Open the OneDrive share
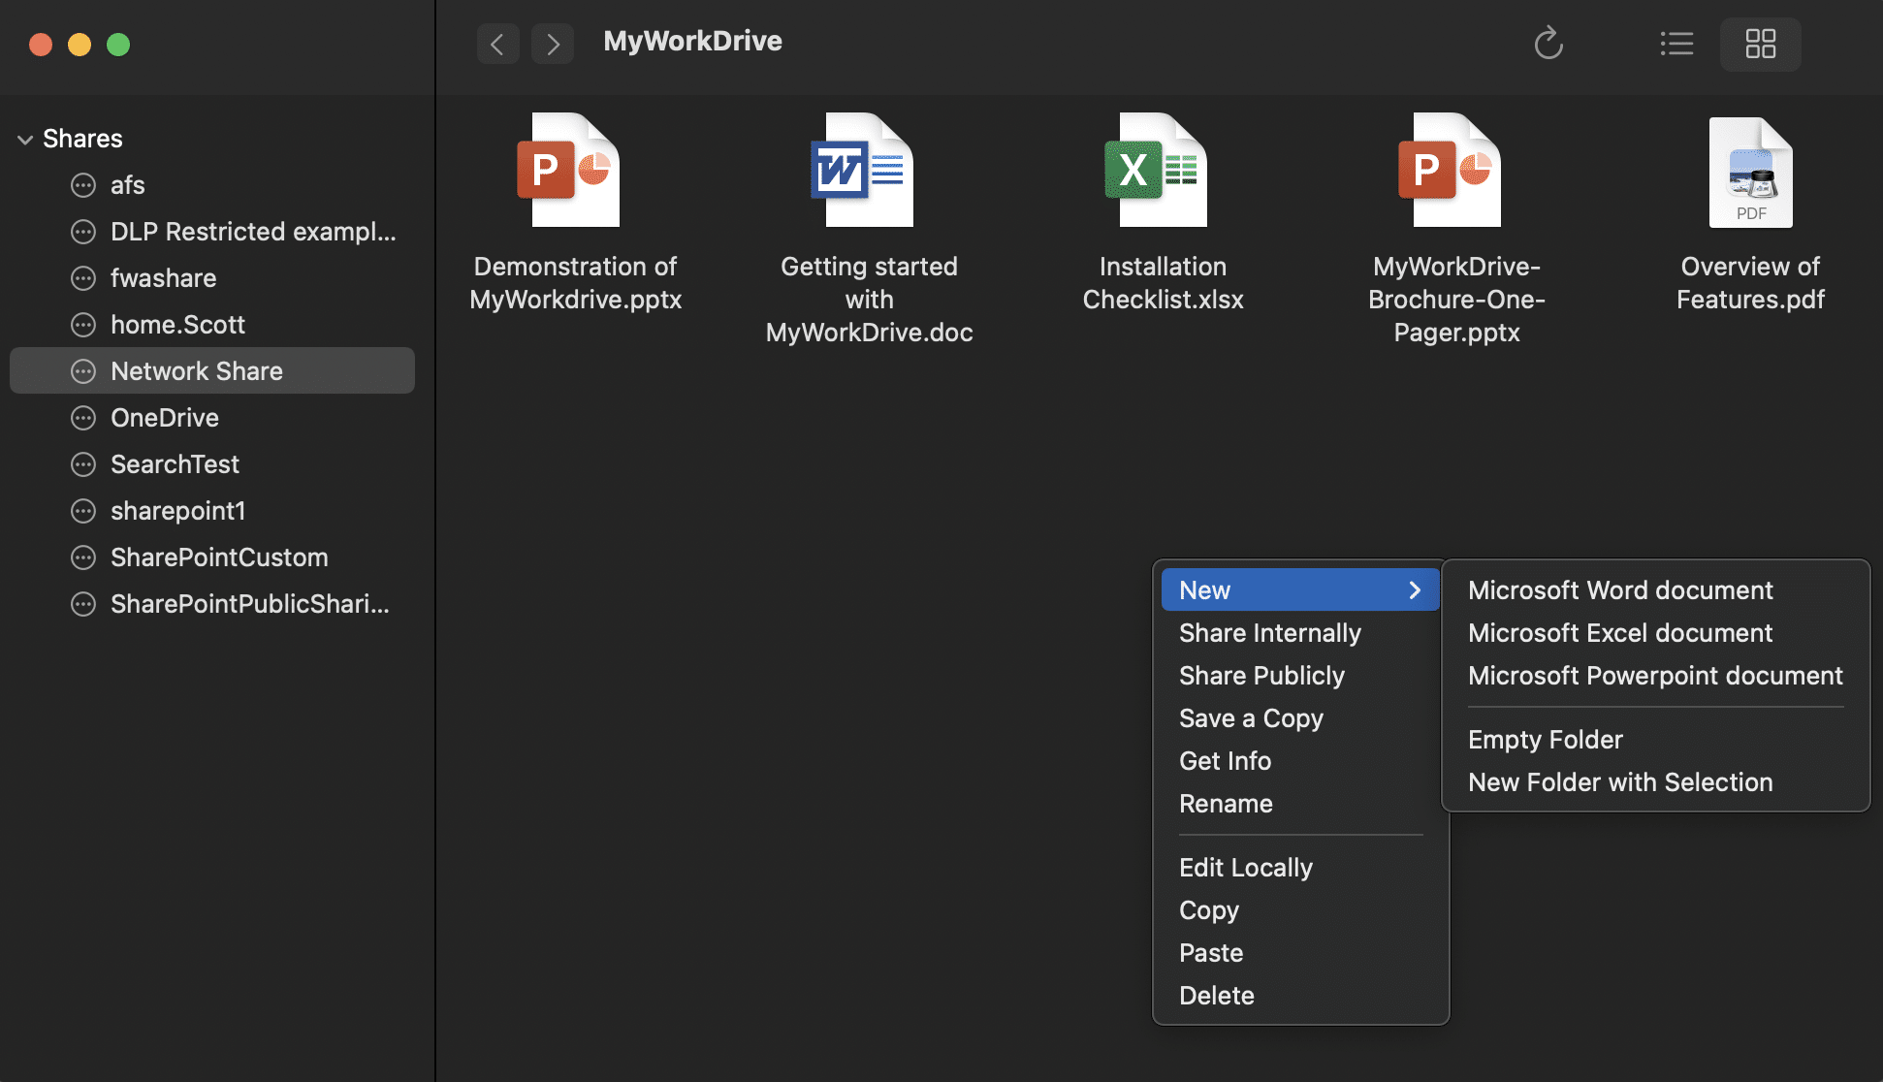This screenshot has height=1082, width=1883. click(x=165, y=418)
